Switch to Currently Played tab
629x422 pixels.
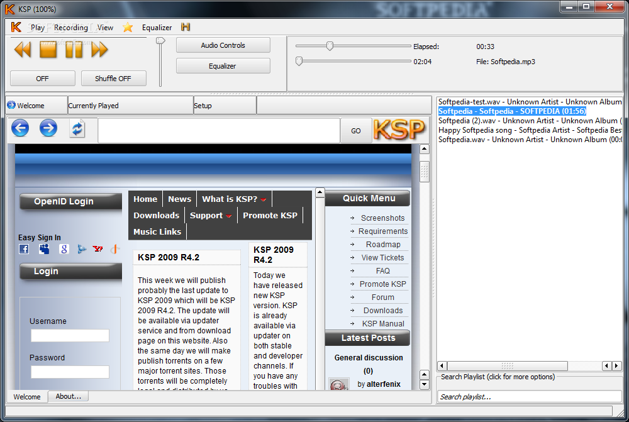click(130, 106)
